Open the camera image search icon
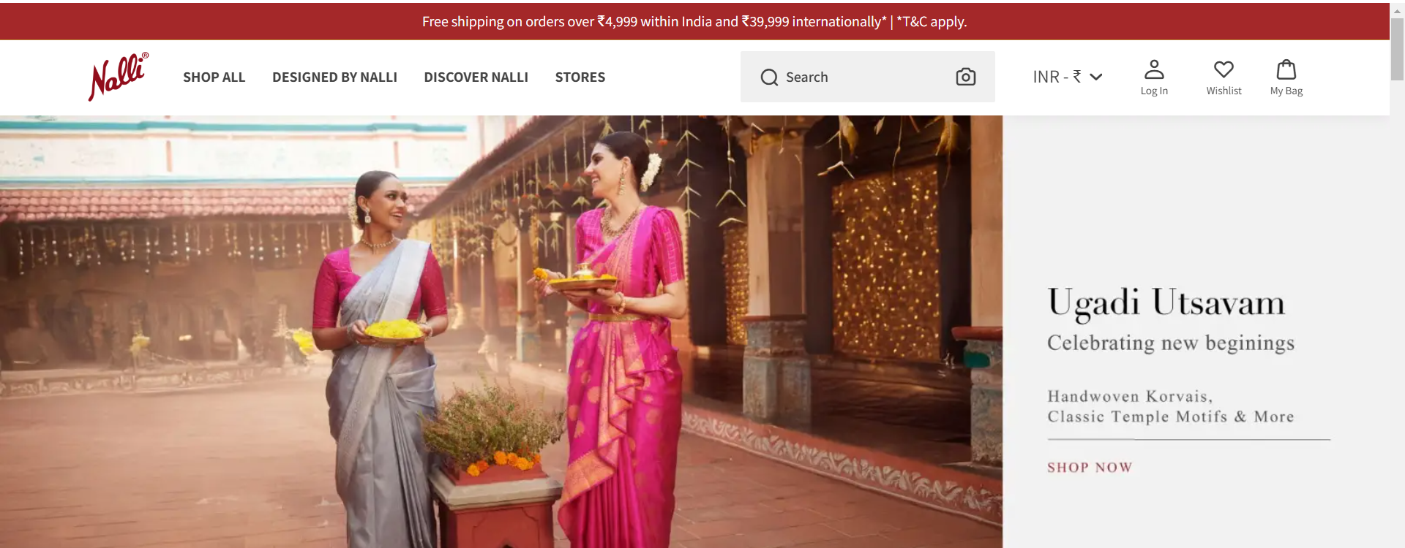Screen dimensions: 1405x548 [965, 77]
